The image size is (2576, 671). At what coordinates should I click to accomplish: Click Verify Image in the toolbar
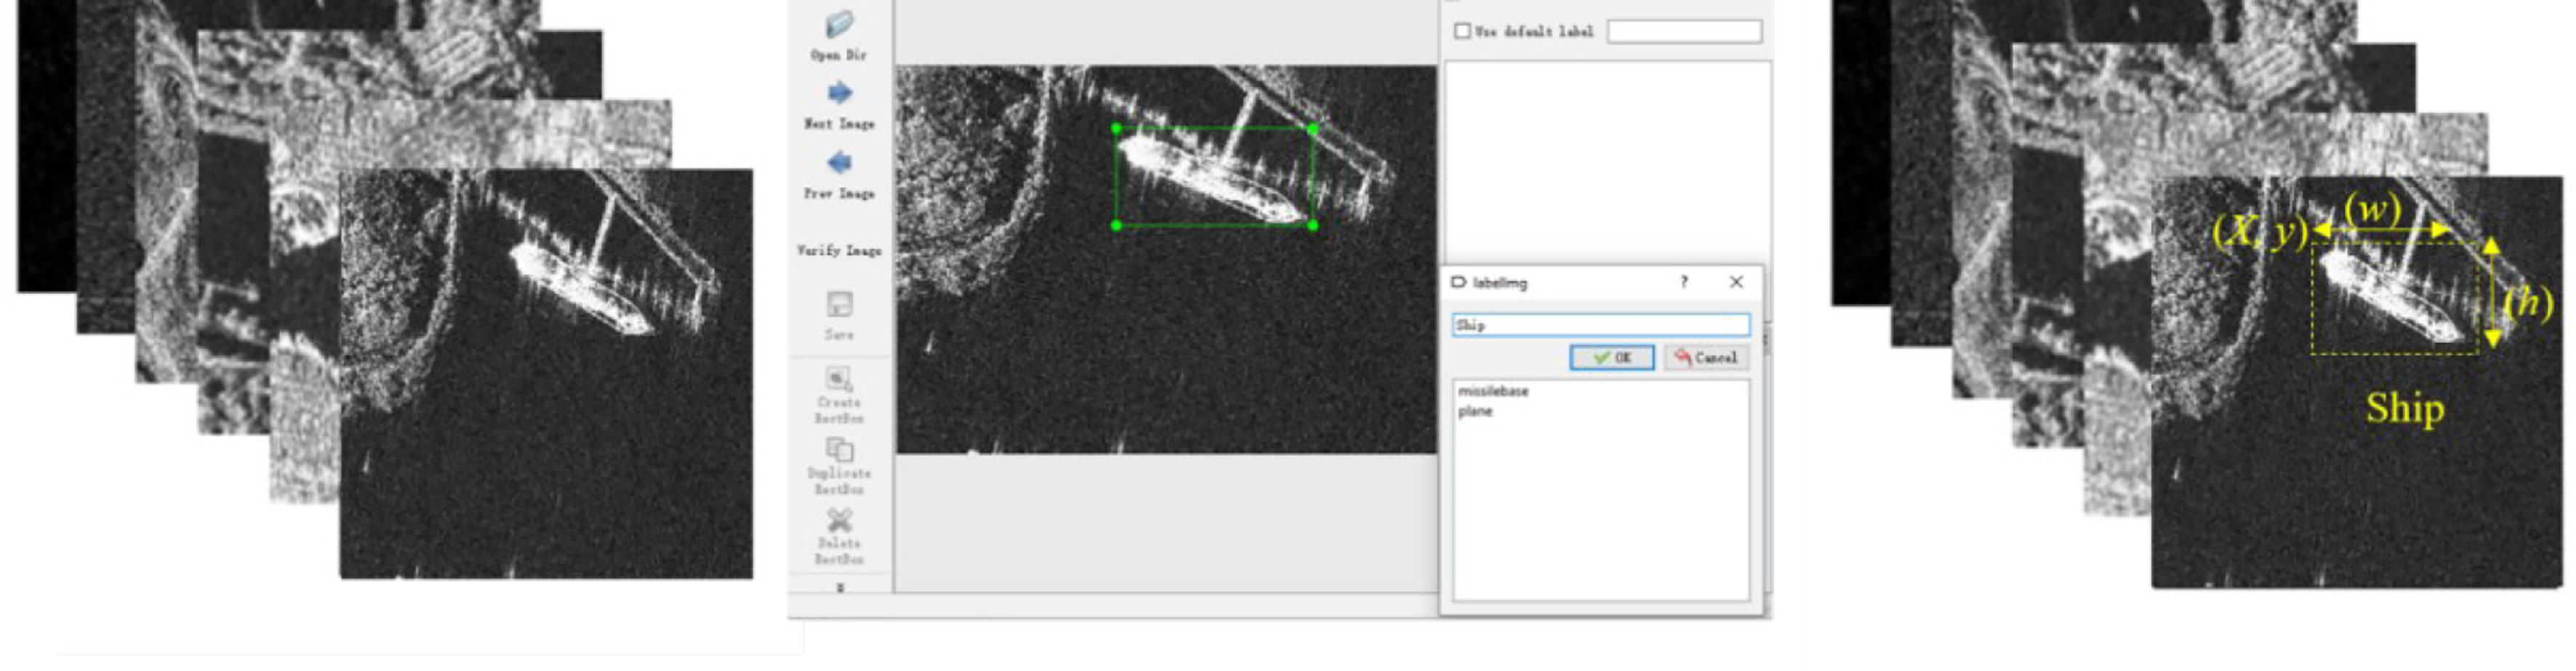coord(839,251)
